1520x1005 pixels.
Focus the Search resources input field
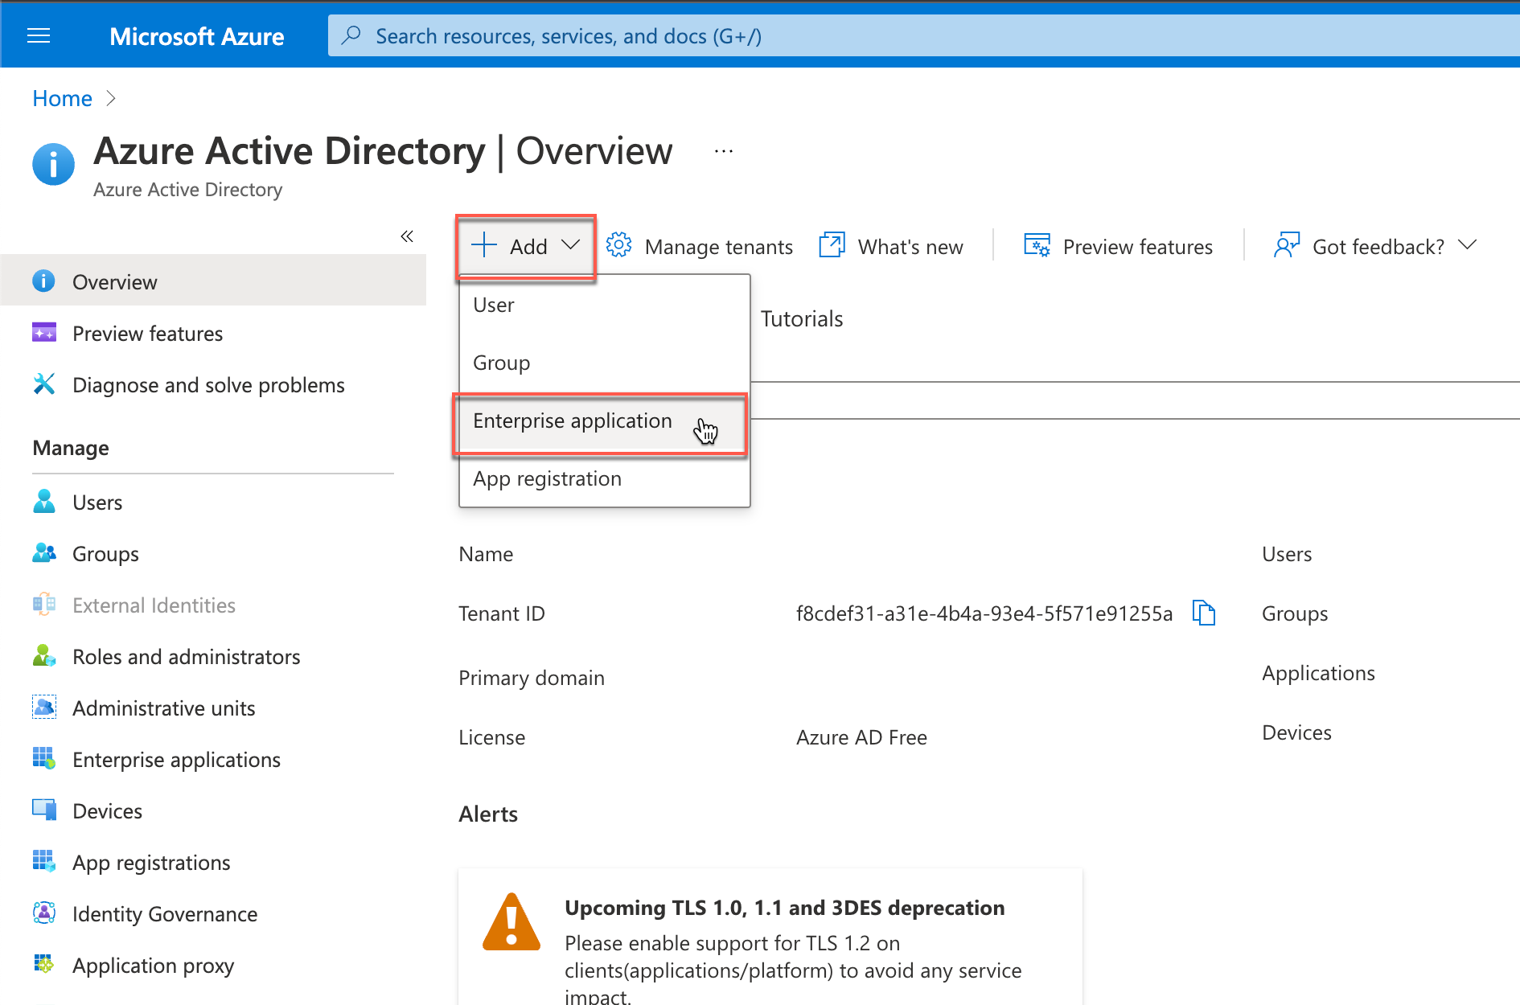[923, 35]
